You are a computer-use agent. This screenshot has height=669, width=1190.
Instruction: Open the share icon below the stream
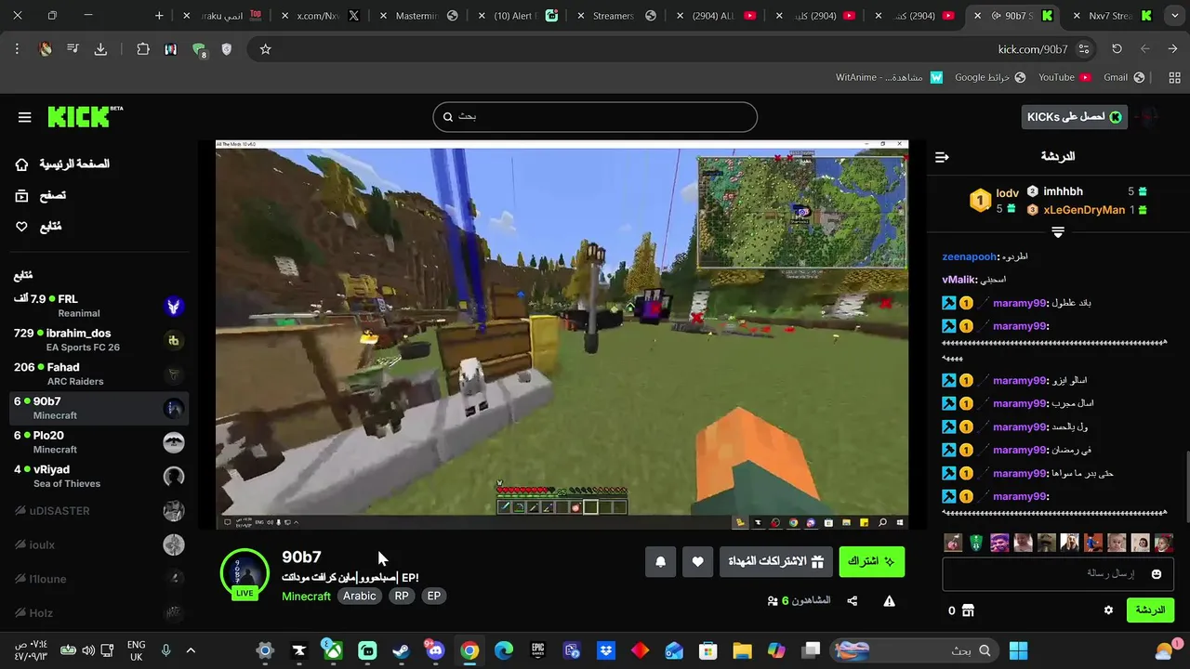click(x=853, y=601)
